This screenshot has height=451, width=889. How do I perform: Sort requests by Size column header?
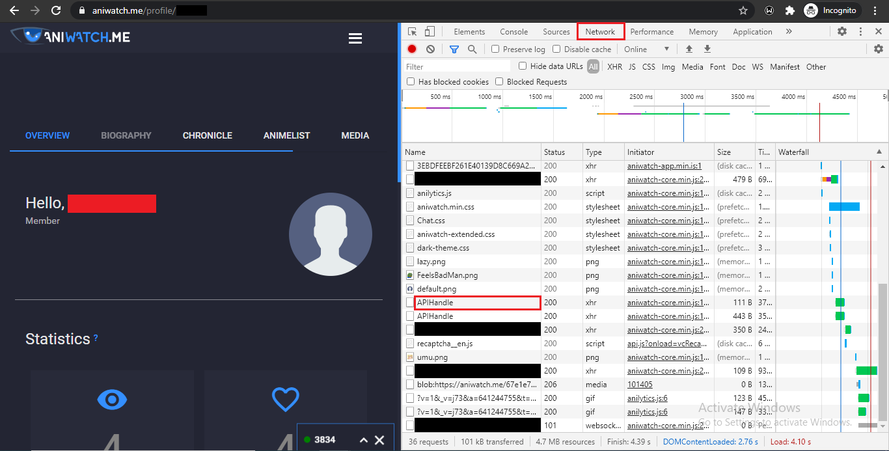pos(735,152)
